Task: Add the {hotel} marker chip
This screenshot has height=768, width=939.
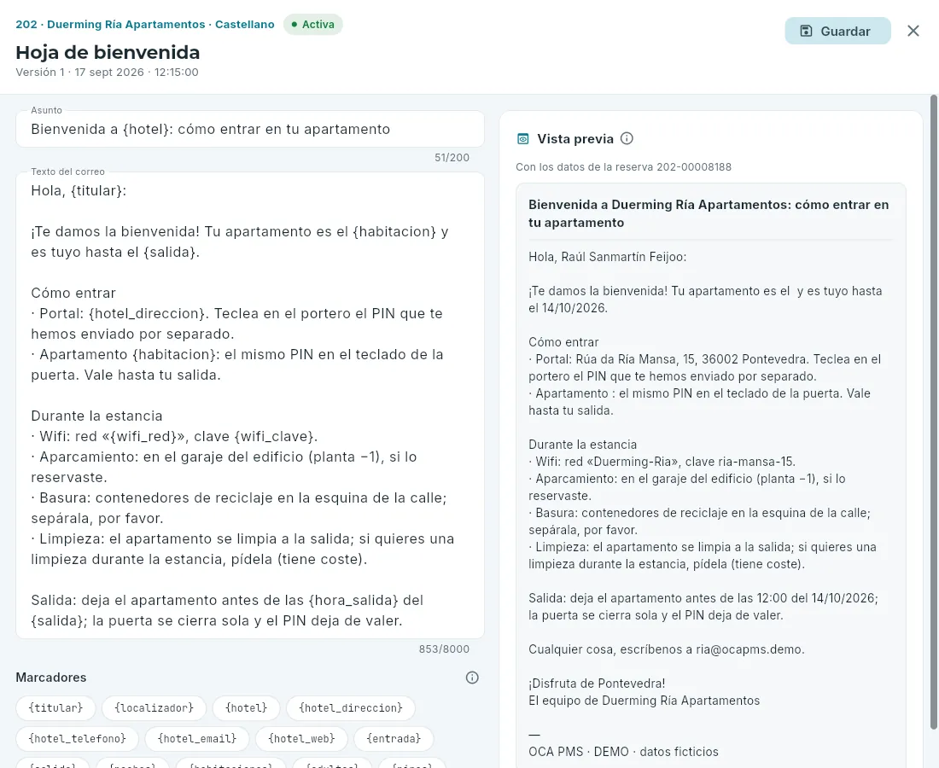Action: 246,707
